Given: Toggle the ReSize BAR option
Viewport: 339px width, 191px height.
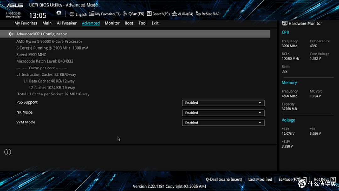Looking at the screenshot, I should 208,14.
